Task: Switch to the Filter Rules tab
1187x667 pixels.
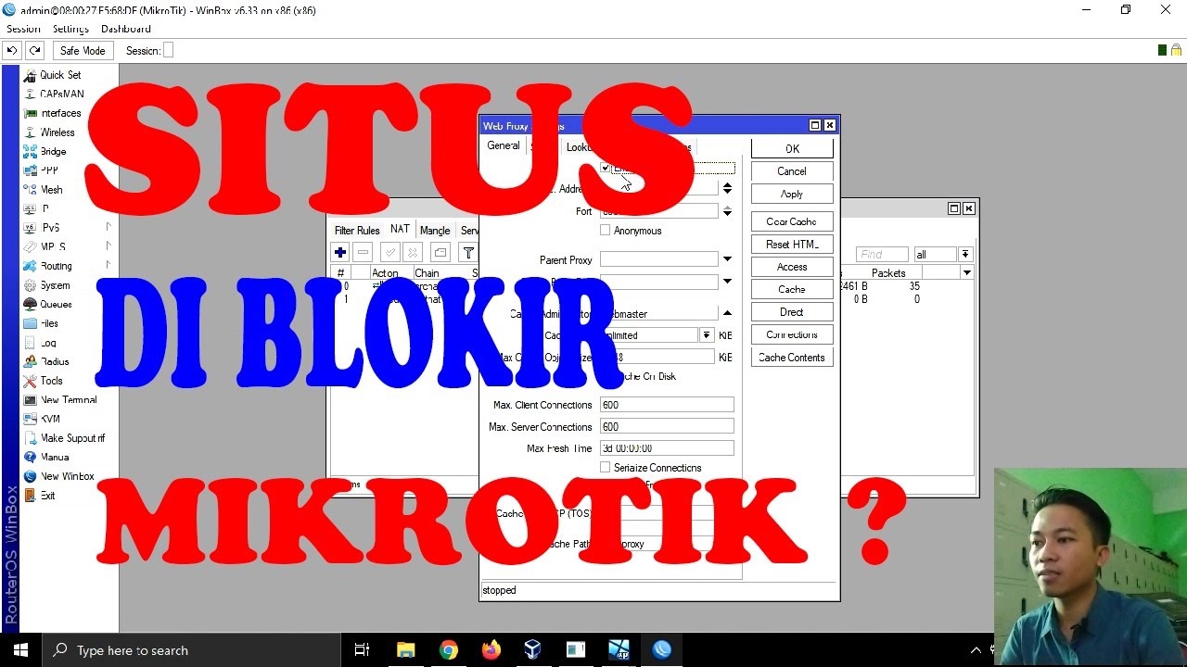Action: pos(357,230)
